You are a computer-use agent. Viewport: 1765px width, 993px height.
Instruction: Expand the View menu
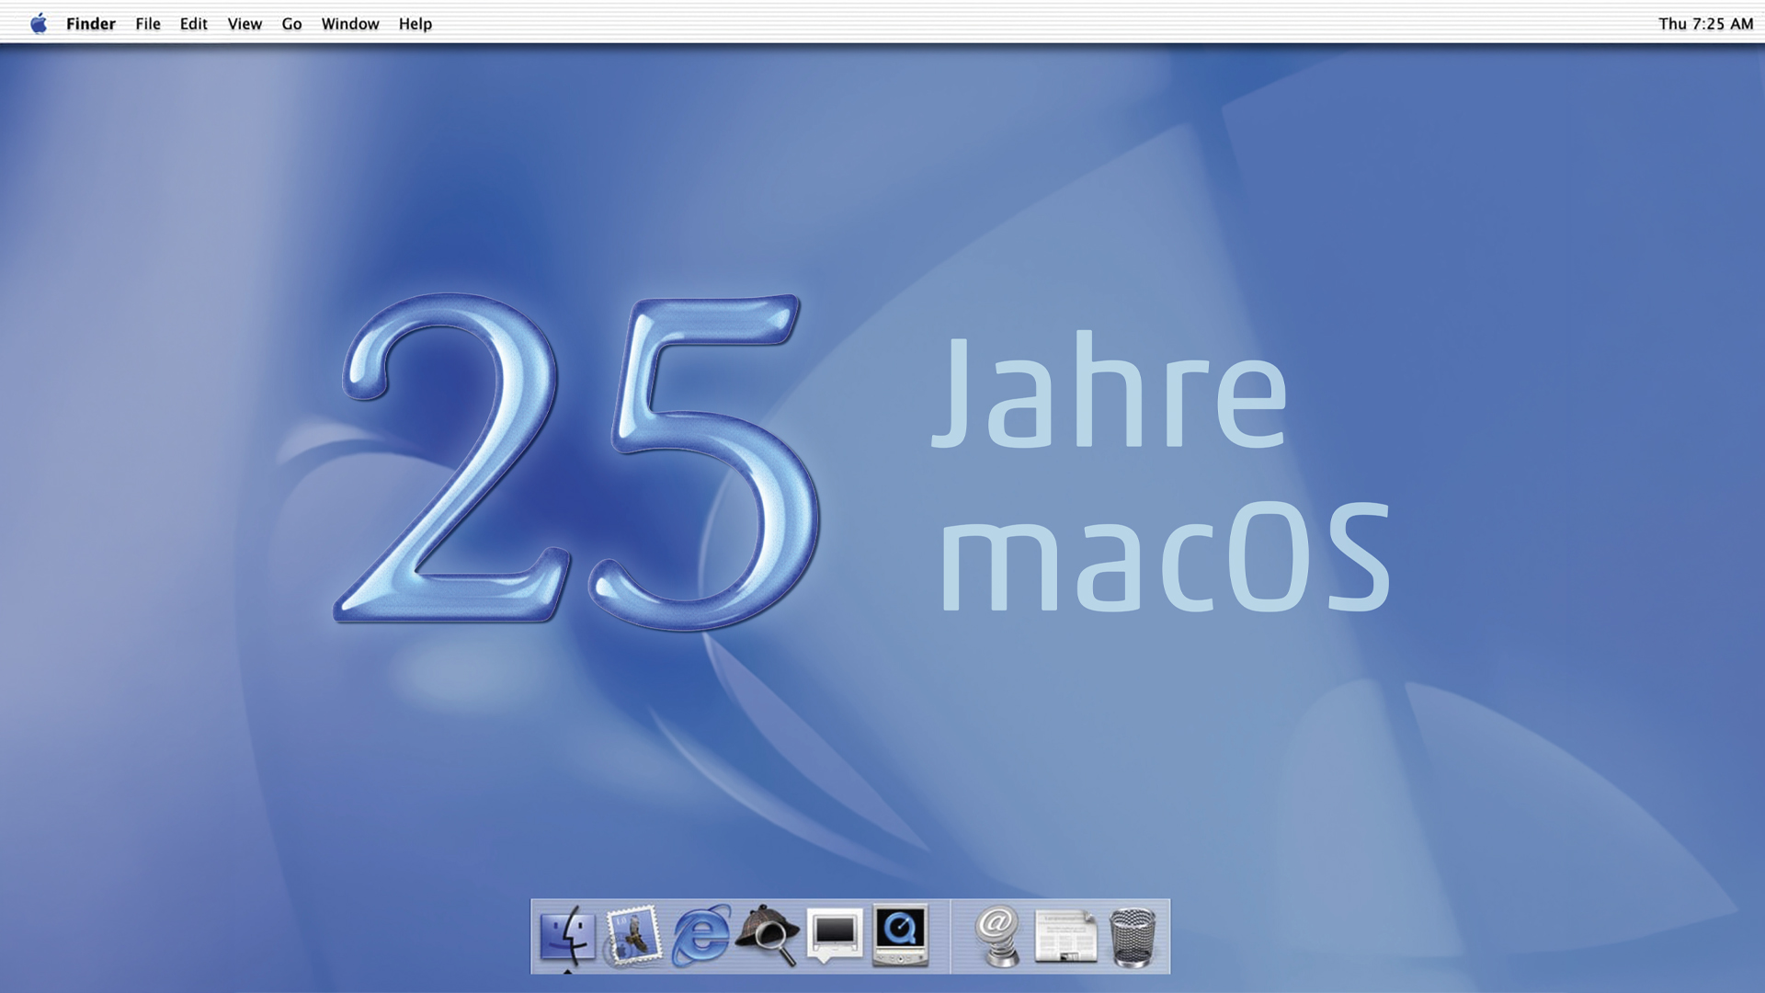(x=245, y=24)
